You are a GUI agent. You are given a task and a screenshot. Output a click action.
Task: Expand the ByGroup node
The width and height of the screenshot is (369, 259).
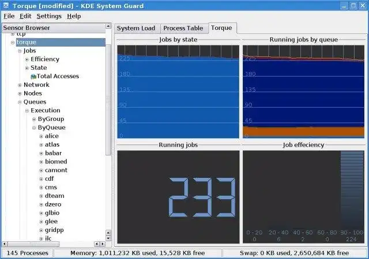(x=34, y=119)
